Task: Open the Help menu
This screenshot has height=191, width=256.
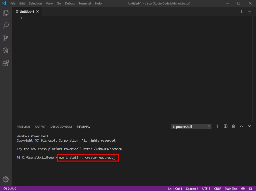Action: 98,3
